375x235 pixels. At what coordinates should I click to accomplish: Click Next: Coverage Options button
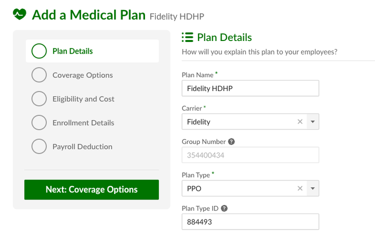[x=91, y=189]
